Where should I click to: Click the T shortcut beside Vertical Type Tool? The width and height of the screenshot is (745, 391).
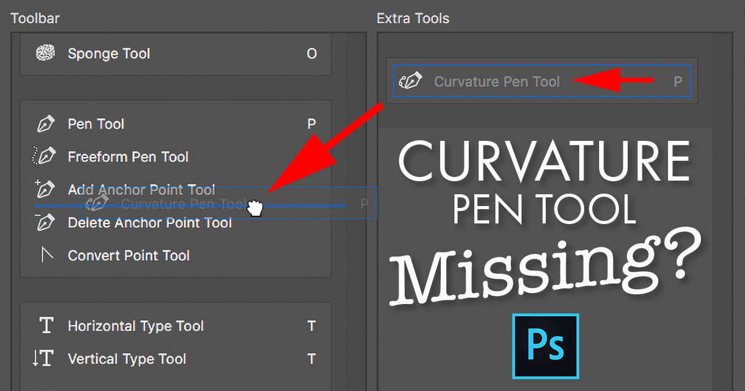point(311,359)
